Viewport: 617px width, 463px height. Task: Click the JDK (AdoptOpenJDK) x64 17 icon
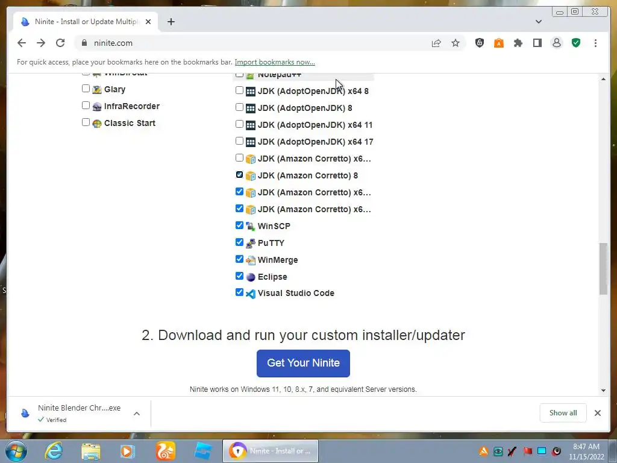point(250,142)
